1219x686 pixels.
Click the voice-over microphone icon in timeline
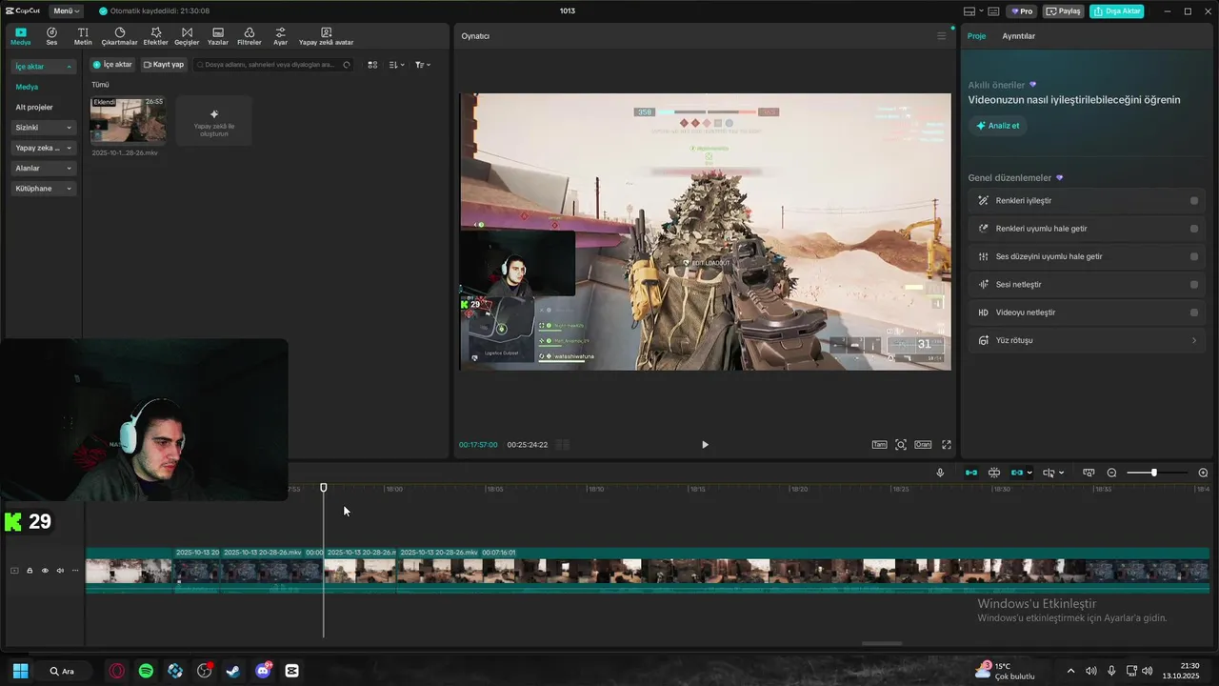(940, 473)
